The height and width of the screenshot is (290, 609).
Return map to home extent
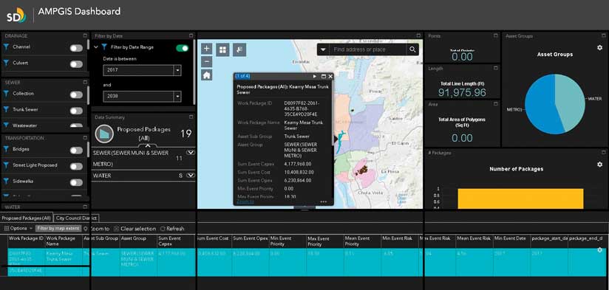click(207, 75)
